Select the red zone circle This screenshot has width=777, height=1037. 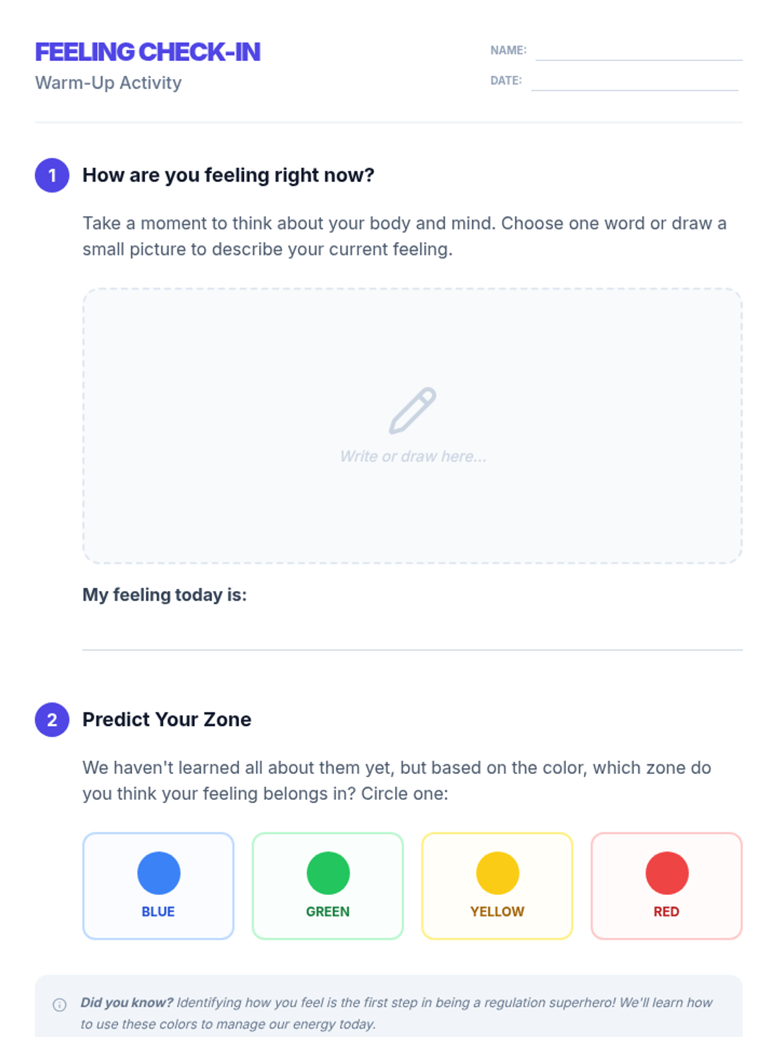point(667,873)
